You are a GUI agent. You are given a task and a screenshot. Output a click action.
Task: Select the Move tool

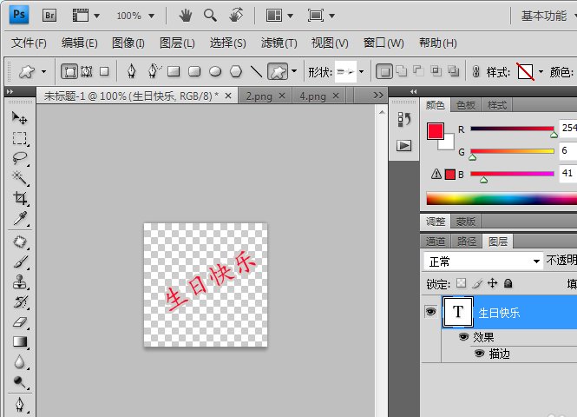point(19,118)
